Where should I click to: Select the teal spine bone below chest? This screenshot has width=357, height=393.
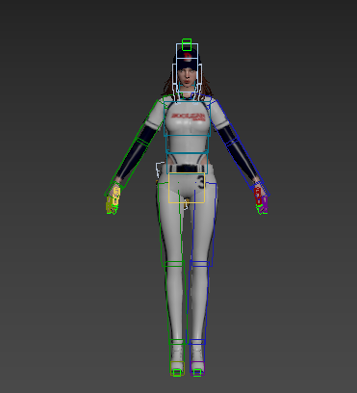[188, 144]
